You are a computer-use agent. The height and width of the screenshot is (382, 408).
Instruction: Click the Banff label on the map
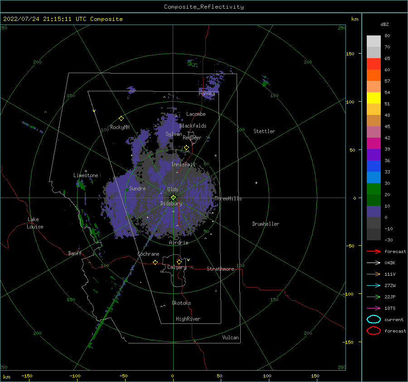pos(75,253)
